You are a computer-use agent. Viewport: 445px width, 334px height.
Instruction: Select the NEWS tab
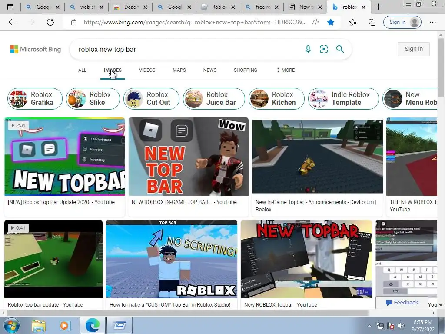[x=210, y=70]
